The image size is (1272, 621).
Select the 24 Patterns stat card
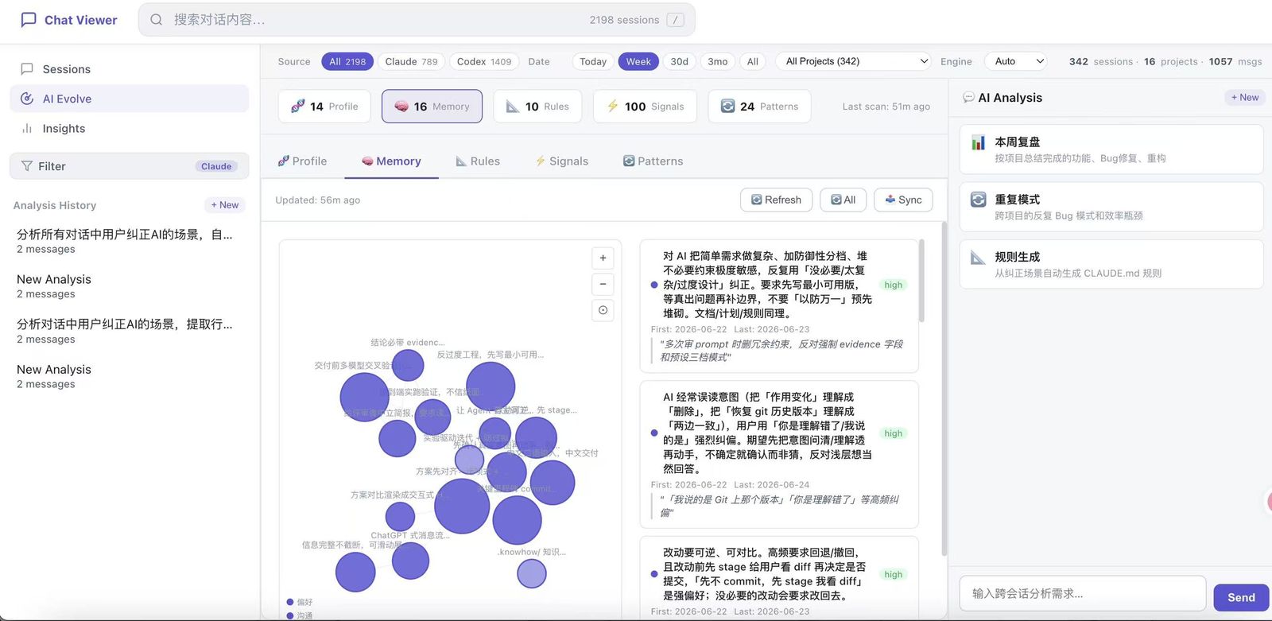759,107
